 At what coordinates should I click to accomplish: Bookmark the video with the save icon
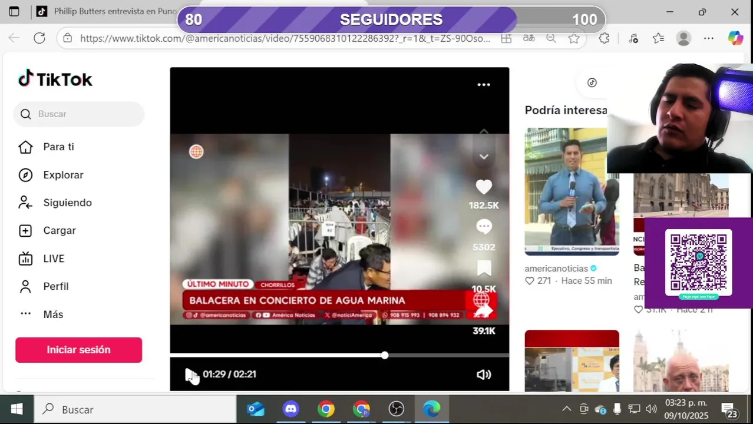(484, 269)
